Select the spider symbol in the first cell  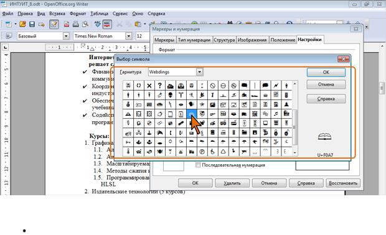pos(128,86)
